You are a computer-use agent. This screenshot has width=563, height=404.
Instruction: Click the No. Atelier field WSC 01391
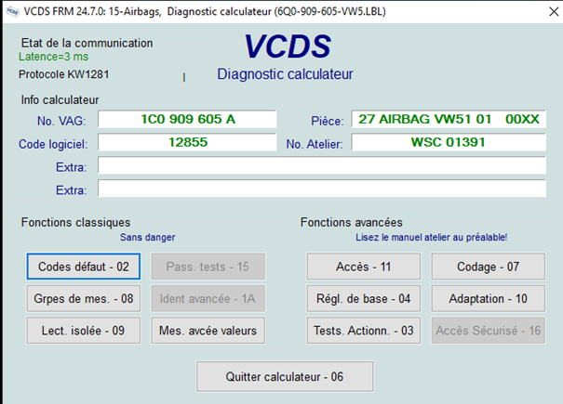[x=449, y=142]
